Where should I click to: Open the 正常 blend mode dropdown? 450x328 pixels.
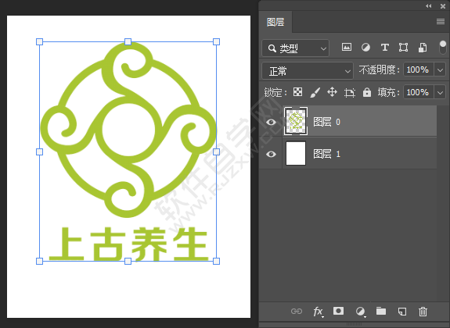tap(308, 71)
